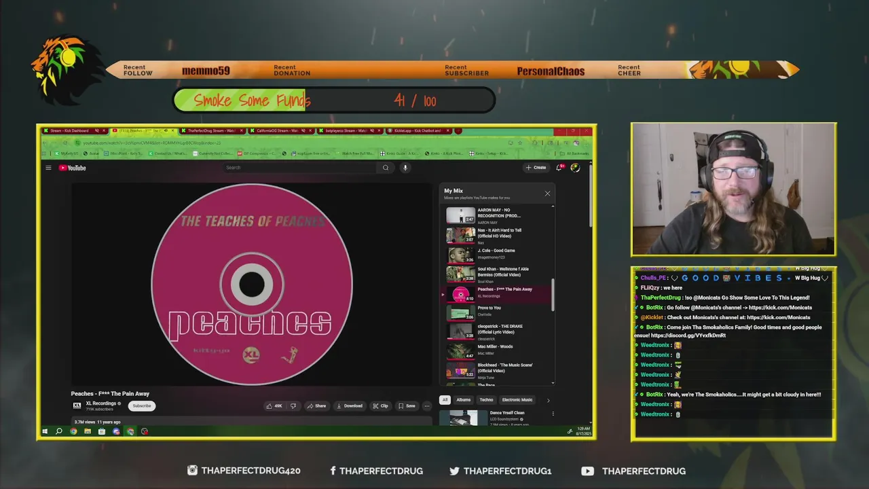Open YouTube notifications bell
Screen dimensions: 869x489
pyautogui.click(x=559, y=167)
